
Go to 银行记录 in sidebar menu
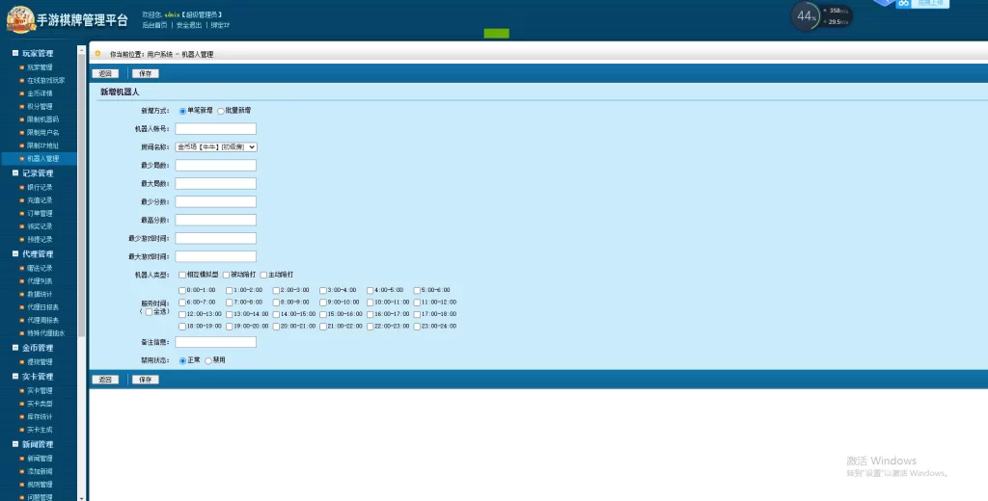pos(40,187)
